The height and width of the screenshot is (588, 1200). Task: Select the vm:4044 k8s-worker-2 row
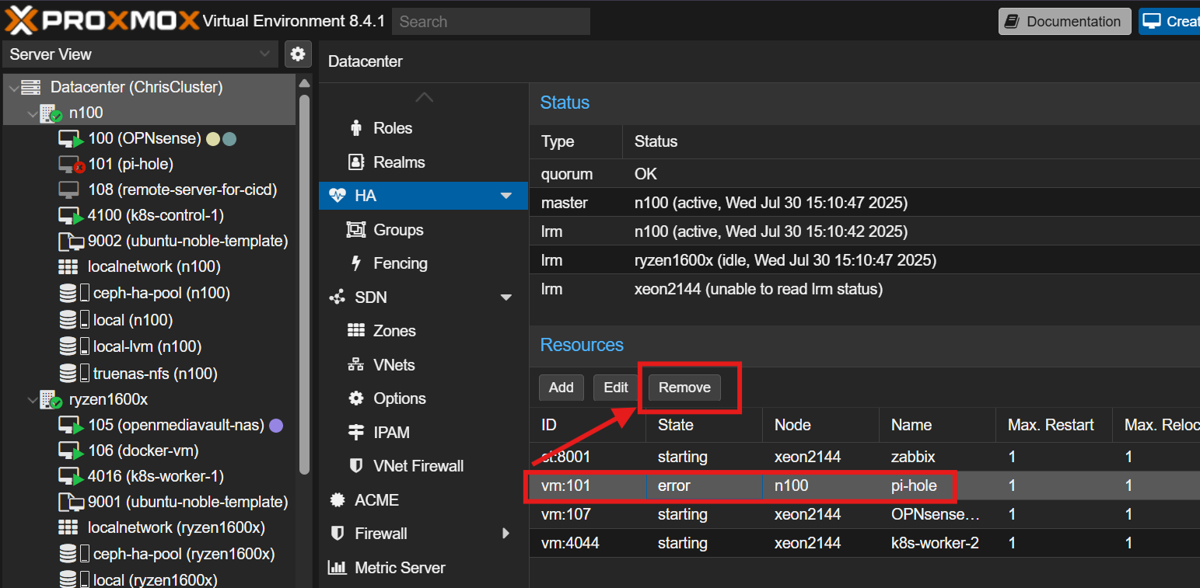coord(865,543)
